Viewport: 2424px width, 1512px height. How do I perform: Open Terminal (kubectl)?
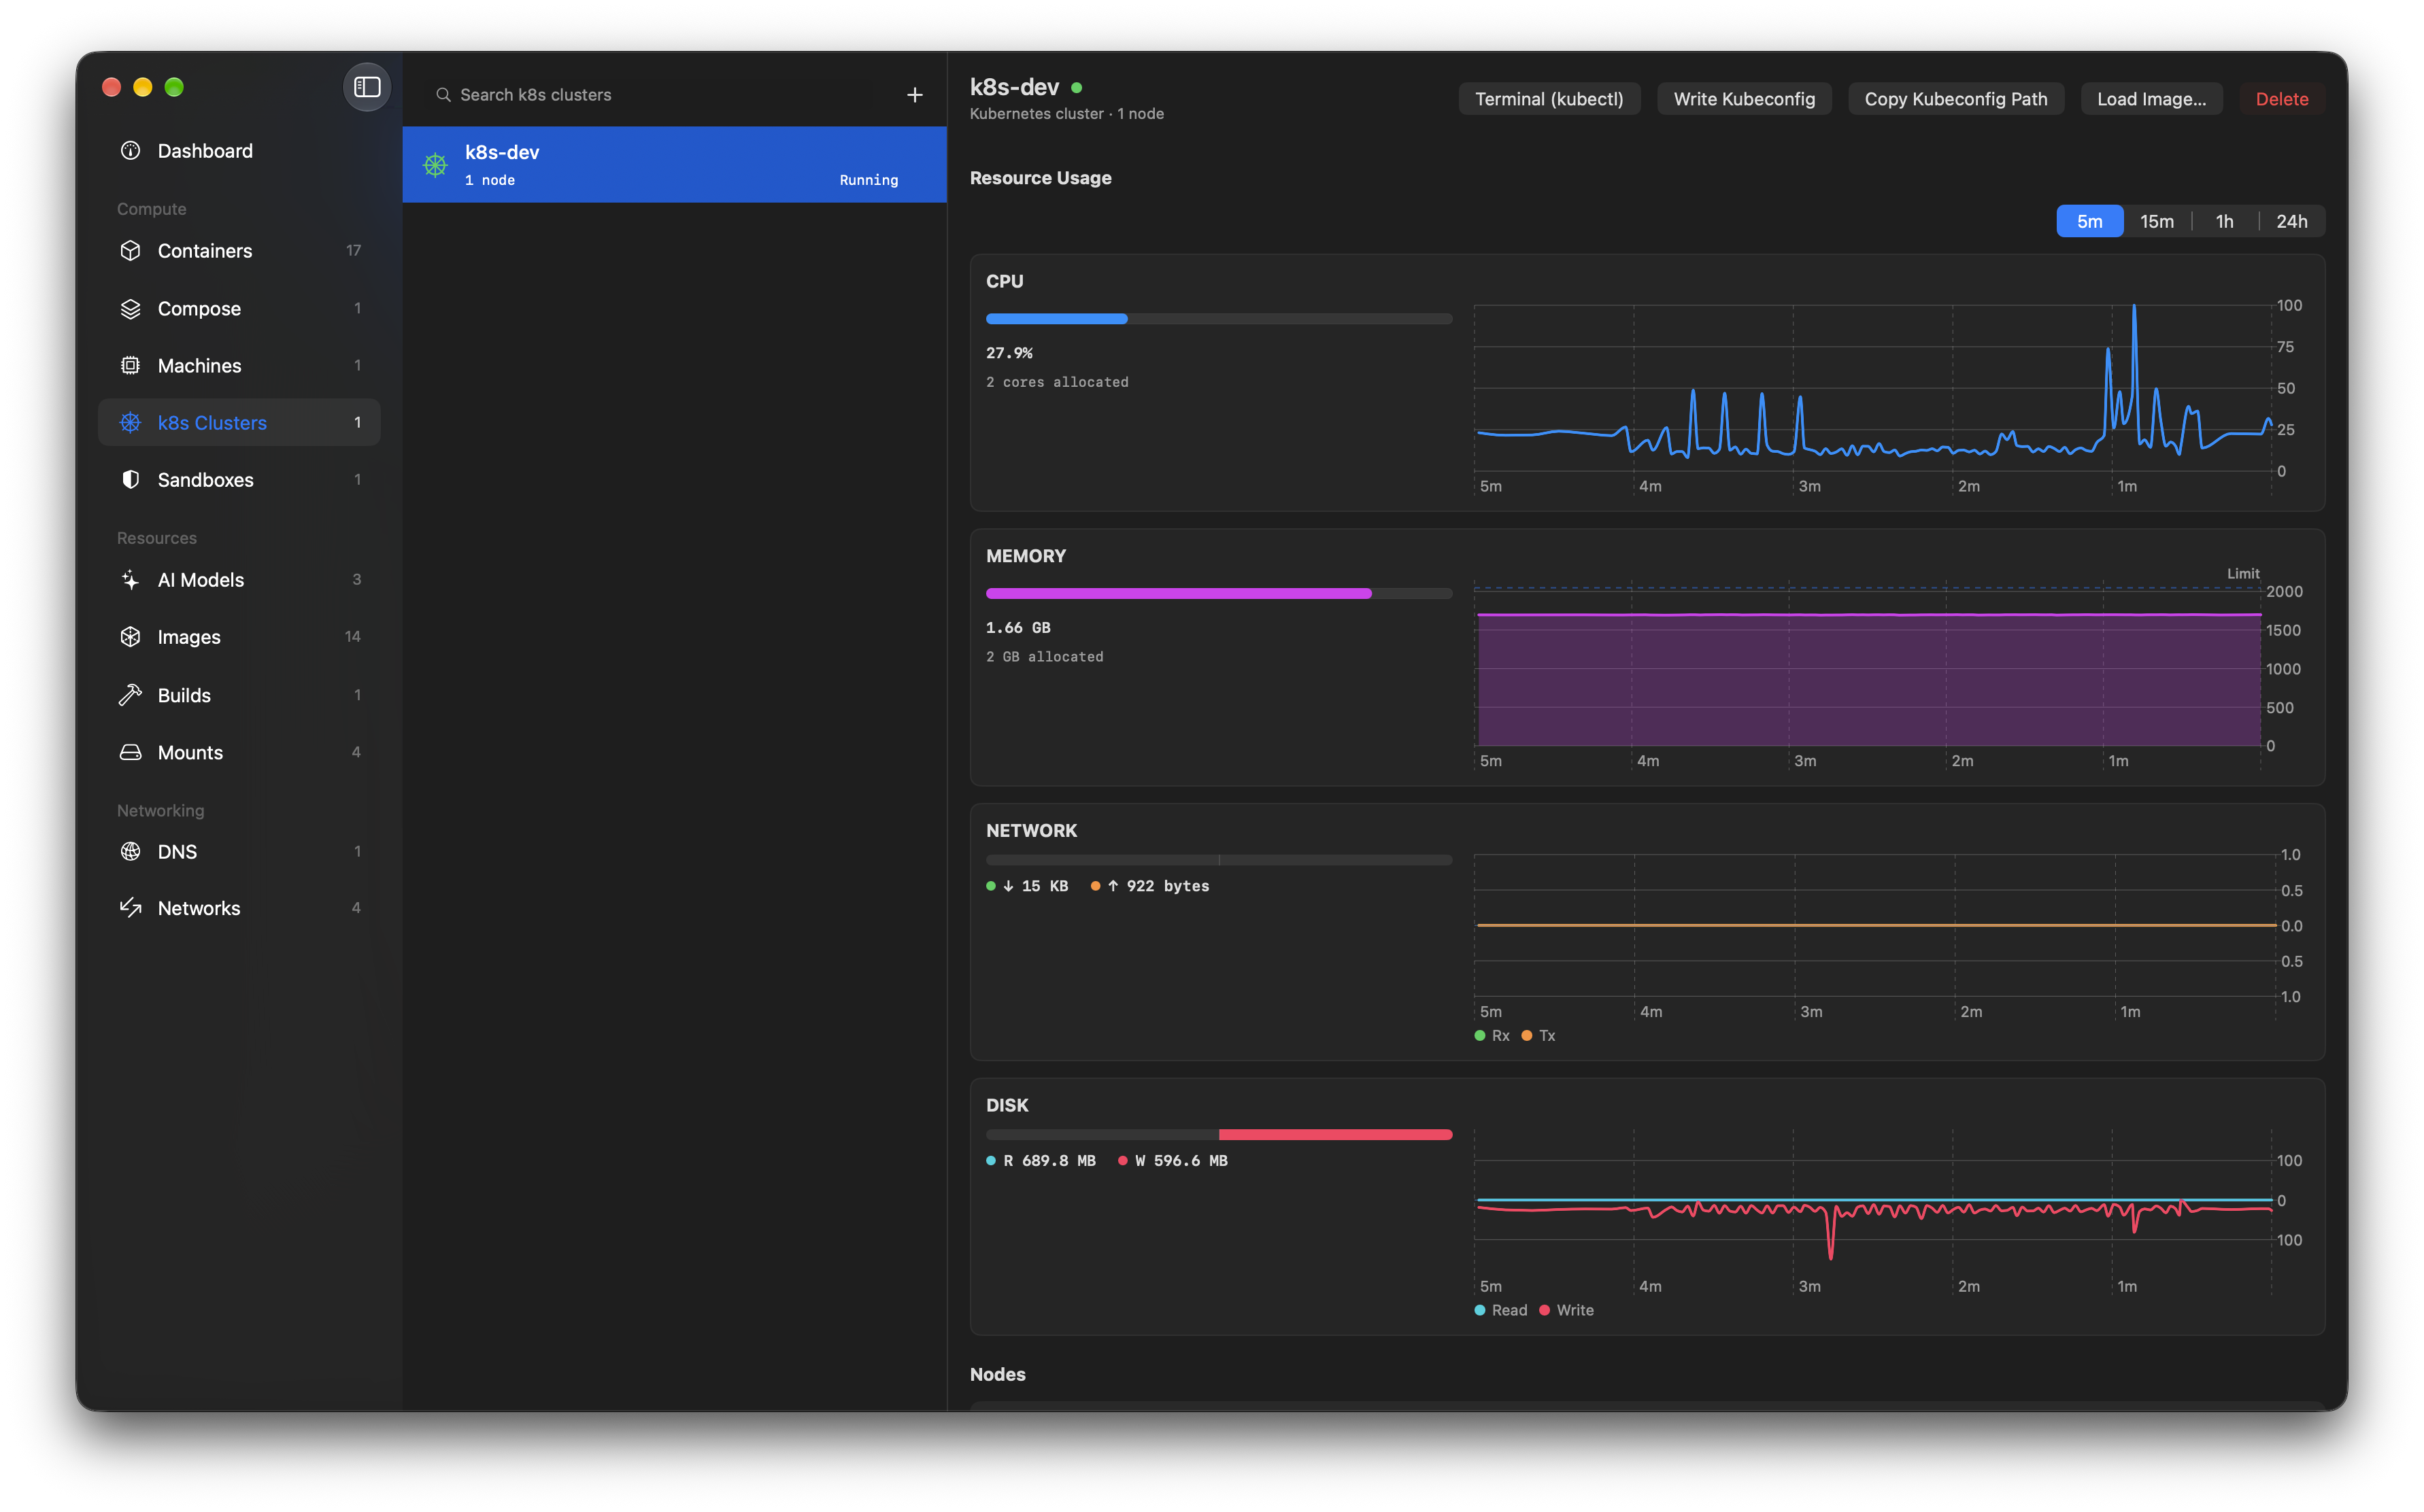[1549, 99]
